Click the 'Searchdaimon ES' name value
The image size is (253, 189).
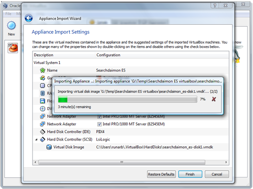(111, 70)
